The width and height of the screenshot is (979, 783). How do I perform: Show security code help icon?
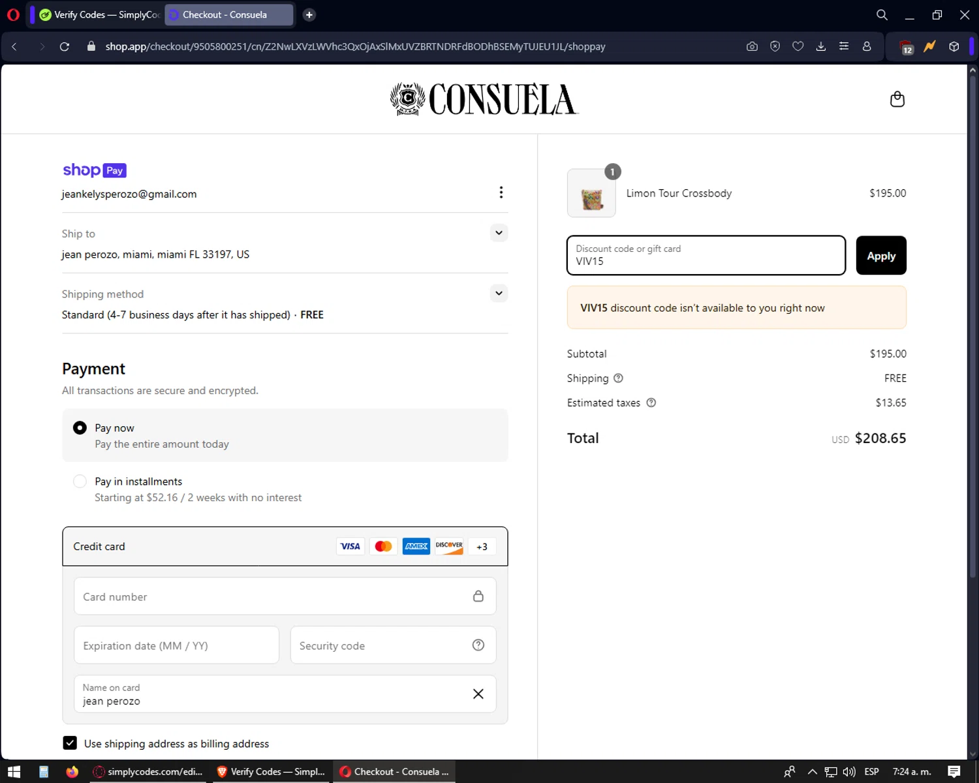click(x=478, y=645)
